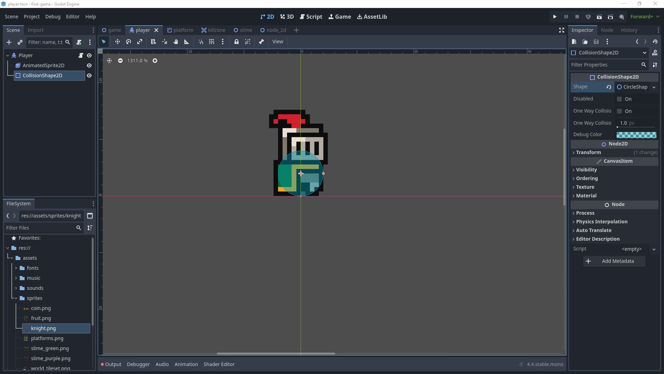Image resolution: width=664 pixels, height=374 pixels.
Task: Focus the Filter Properties search field
Action: (609, 65)
